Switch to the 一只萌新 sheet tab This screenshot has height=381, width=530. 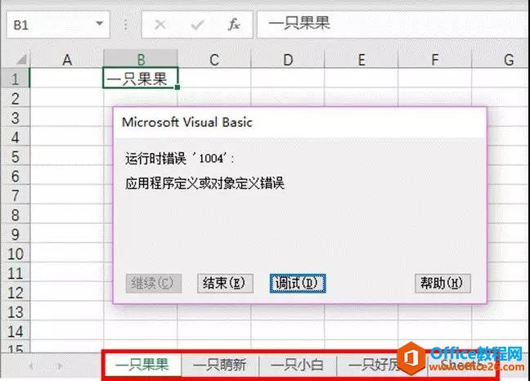point(220,365)
